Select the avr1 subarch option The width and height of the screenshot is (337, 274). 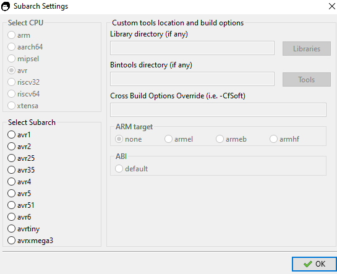tap(19, 135)
